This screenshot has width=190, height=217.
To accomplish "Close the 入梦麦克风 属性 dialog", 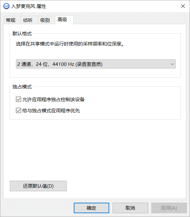I will click(x=183, y=6).
